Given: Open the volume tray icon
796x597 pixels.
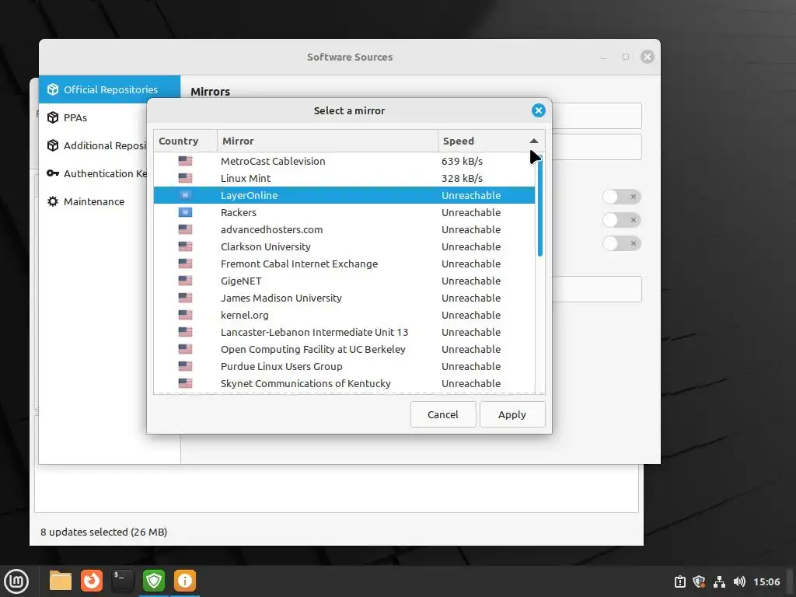Looking at the screenshot, I should pyautogui.click(x=739, y=581).
